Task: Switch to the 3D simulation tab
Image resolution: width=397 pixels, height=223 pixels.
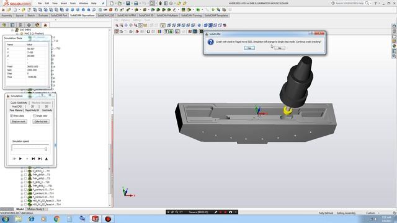Action: pos(47,107)
